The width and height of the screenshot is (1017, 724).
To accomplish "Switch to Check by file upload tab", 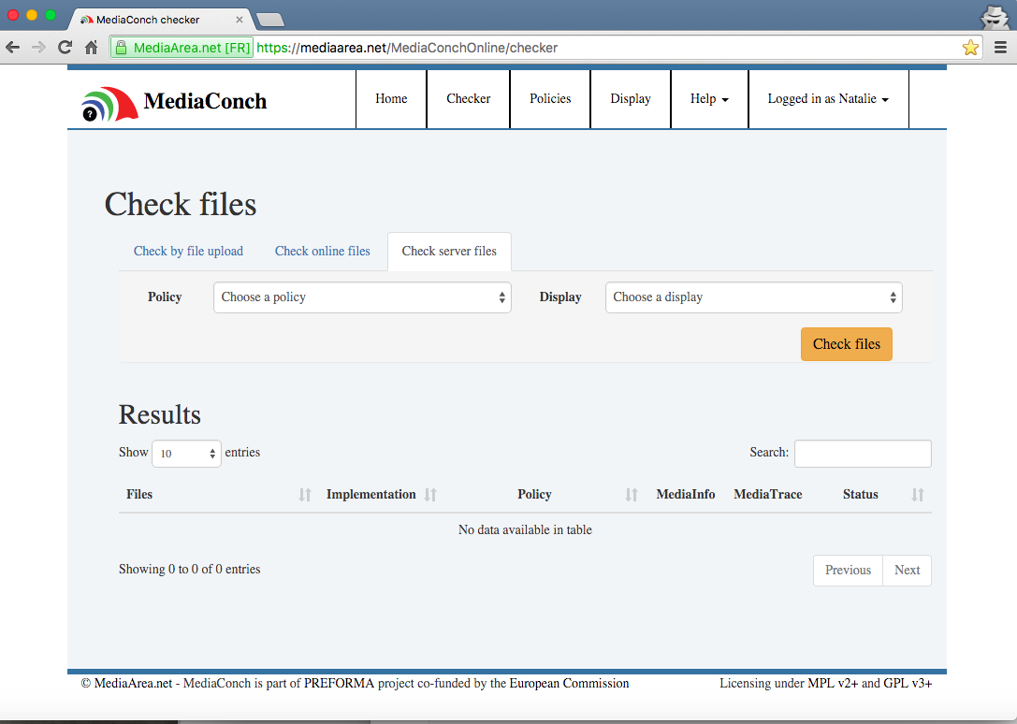I will pyautogui.click(x=188, y=251).
